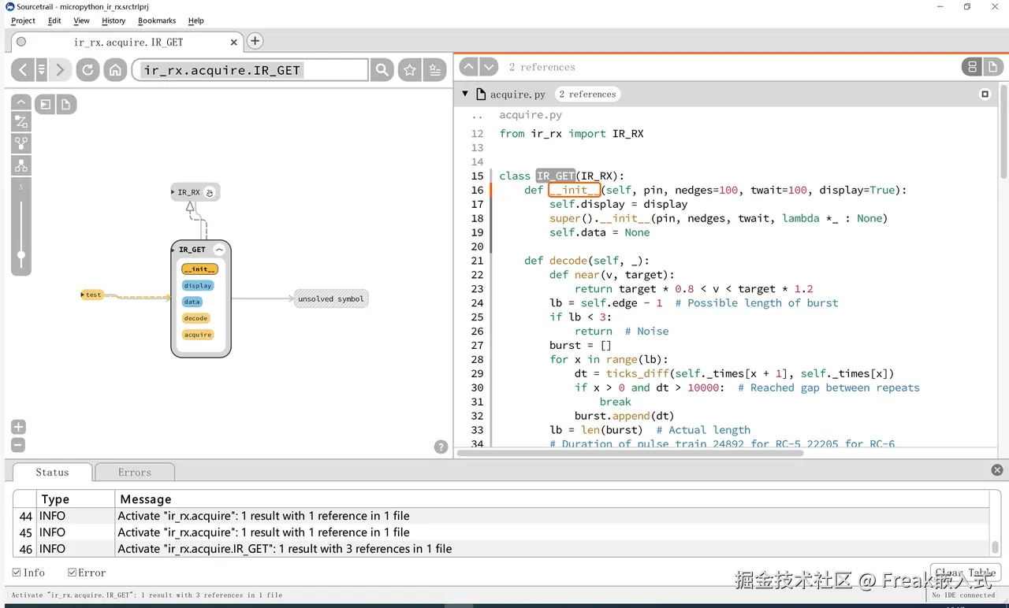1009x608 pixels.
Task: Select the display field node
Action: coord(198,286)
